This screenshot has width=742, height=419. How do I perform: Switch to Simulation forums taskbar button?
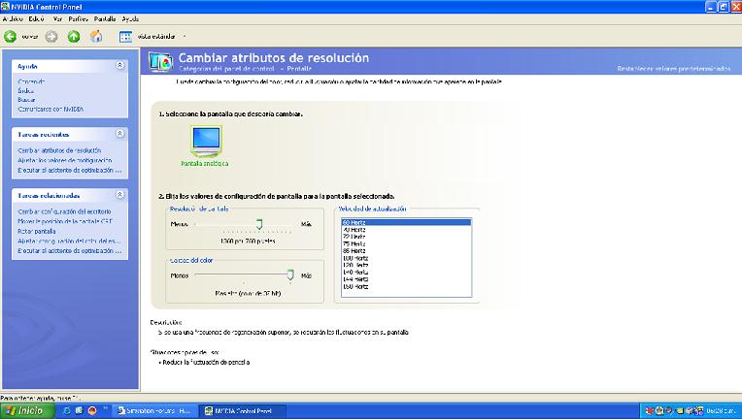click(x=155, y=411)
